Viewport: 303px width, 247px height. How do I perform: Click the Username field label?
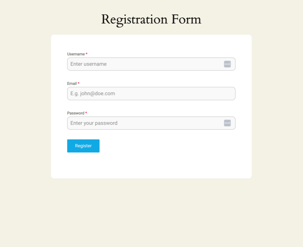point(76,54)
